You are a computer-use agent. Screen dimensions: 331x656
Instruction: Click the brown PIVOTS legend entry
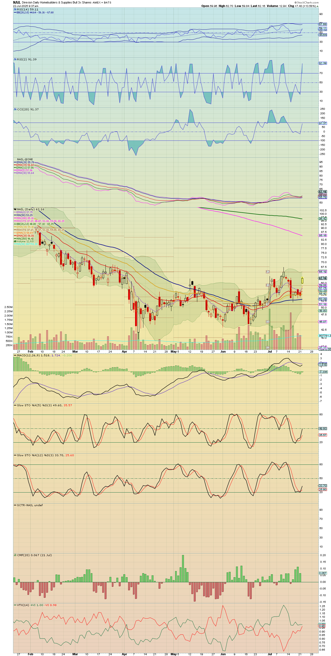click(39, 230)
